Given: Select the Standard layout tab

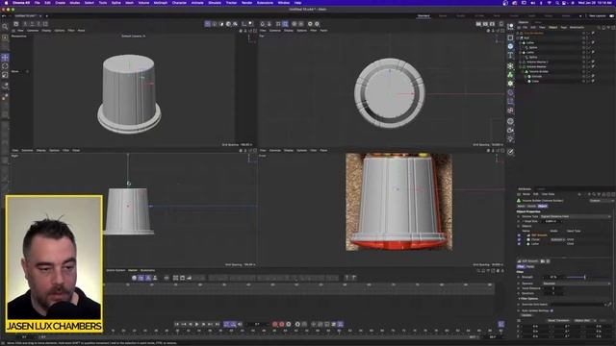Looking at the screenshot, I should click(423, 15).
